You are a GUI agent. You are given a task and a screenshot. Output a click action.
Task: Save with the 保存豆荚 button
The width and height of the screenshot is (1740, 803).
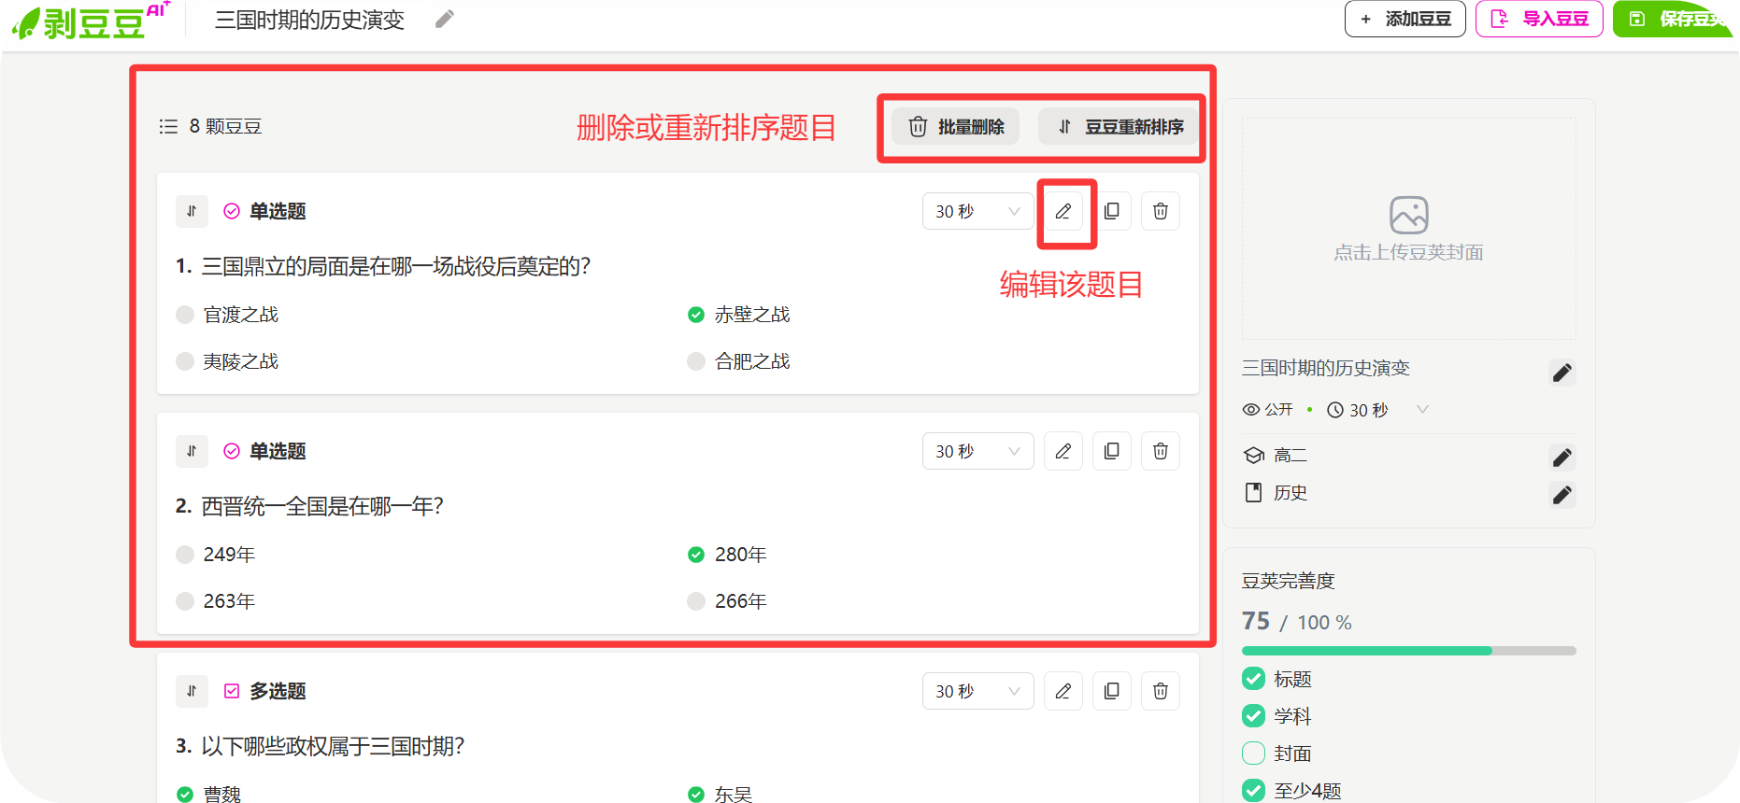coord(1673,19)
